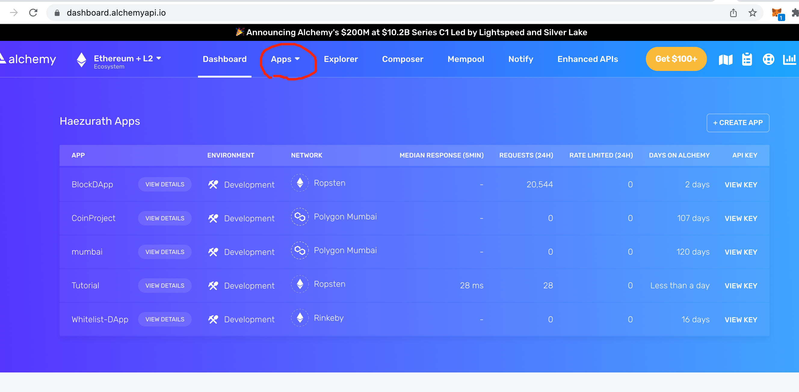View API key for Tutorial app
The height and width of the screenshot is (392, 799).
click(x=741, y=286)
